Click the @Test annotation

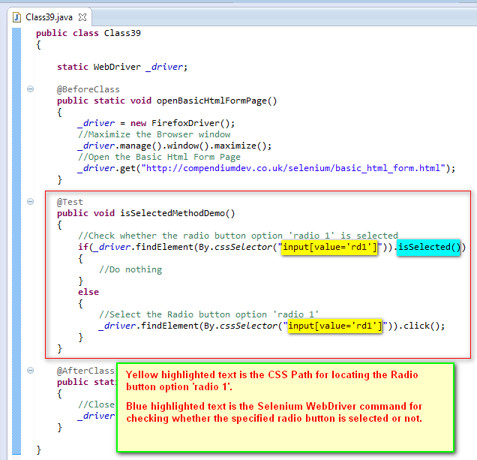pyautogui.click(x=70, y=202)
